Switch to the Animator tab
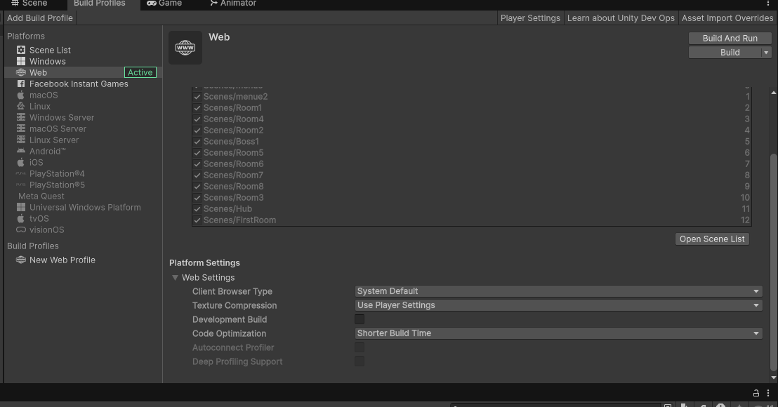This screenshot has width=778, height=407. [x=232, y=4]
